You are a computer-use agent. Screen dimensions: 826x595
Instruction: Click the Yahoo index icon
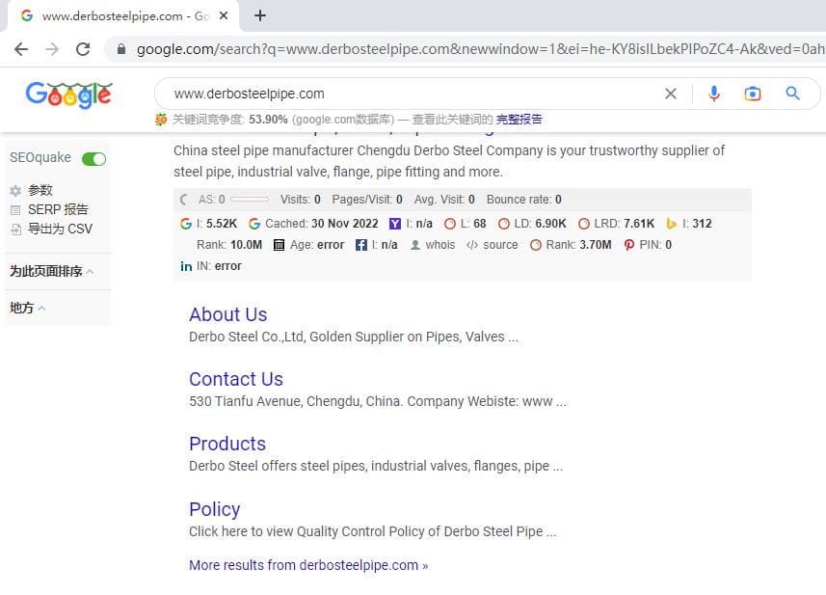394,224
